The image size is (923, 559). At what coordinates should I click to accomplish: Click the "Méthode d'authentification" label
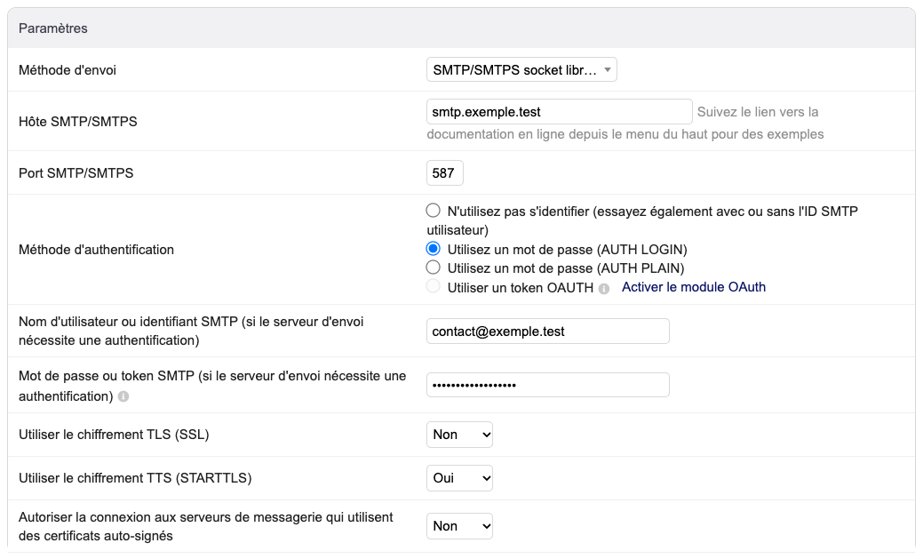point(96,250)
